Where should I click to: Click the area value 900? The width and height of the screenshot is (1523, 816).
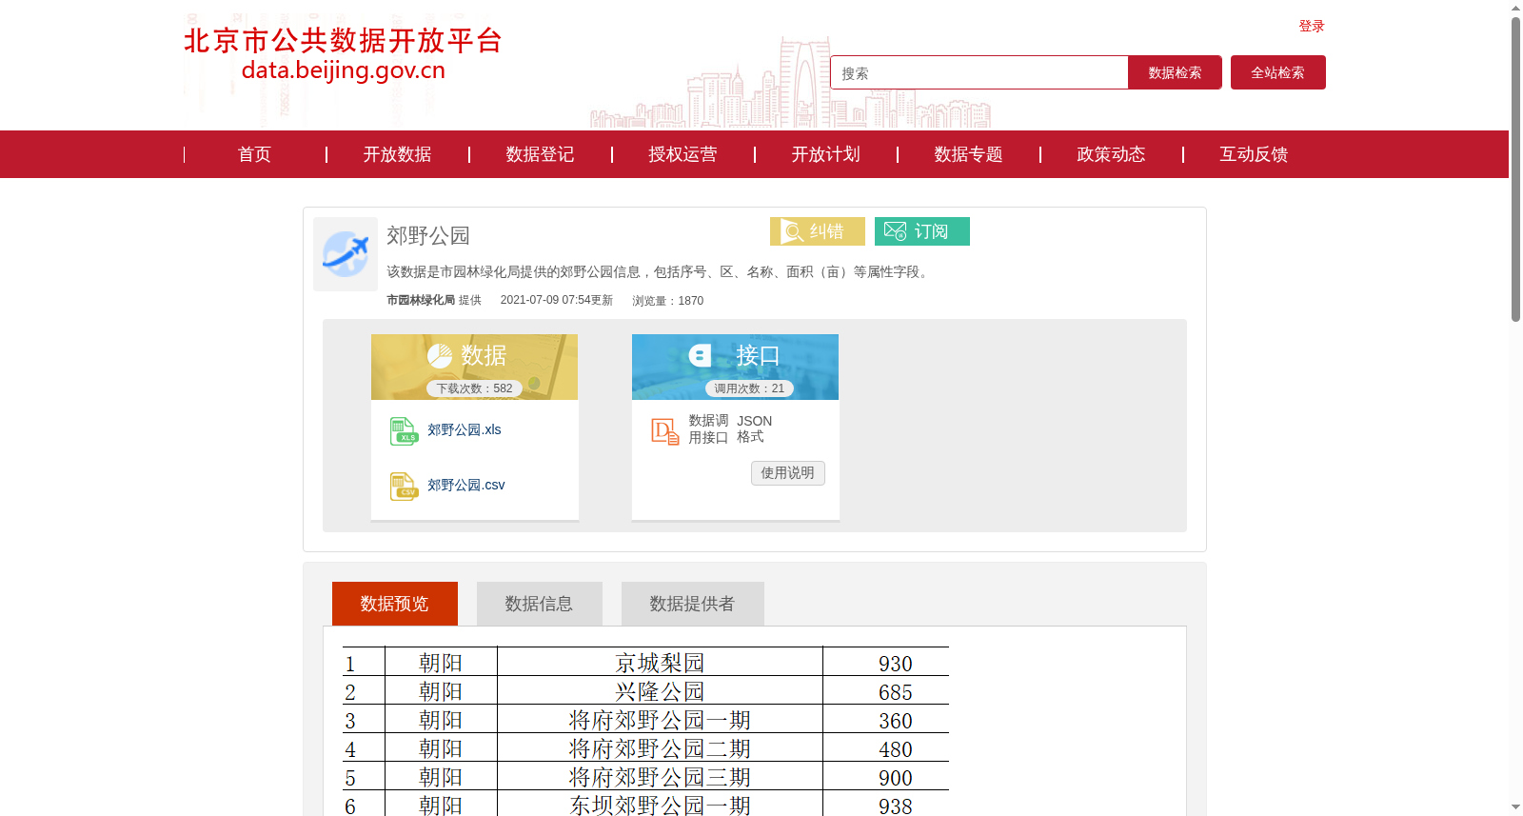coord(896,778)
